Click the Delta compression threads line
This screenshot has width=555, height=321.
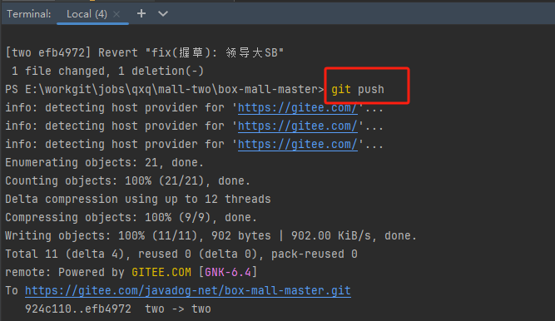tap(138, 200)
